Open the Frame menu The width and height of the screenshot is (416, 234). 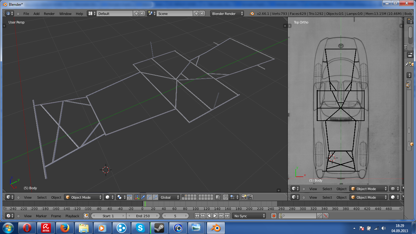point(56,216)
